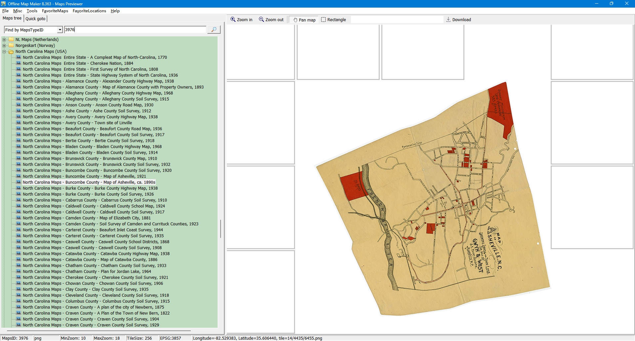
Task: Click the maps tree vertical scrollbar thumb
Action: click(221, 229)
